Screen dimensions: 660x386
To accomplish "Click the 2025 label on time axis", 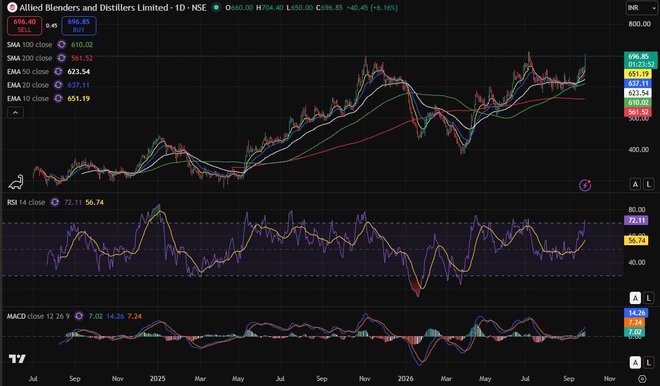I will pos(158,378).
